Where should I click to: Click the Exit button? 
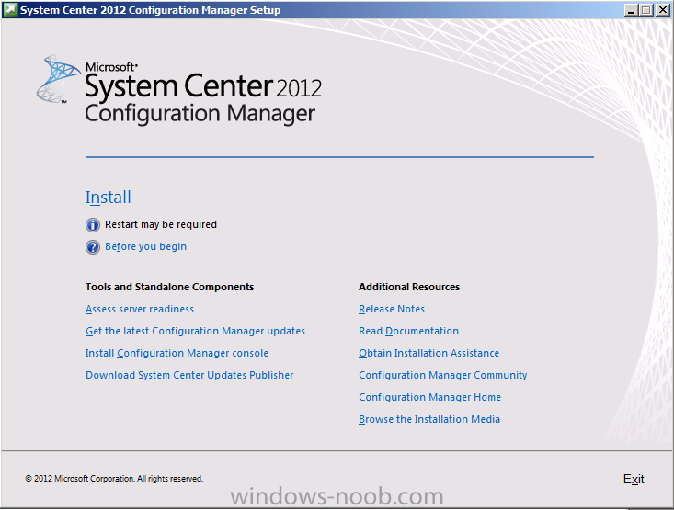pos(634,479)
